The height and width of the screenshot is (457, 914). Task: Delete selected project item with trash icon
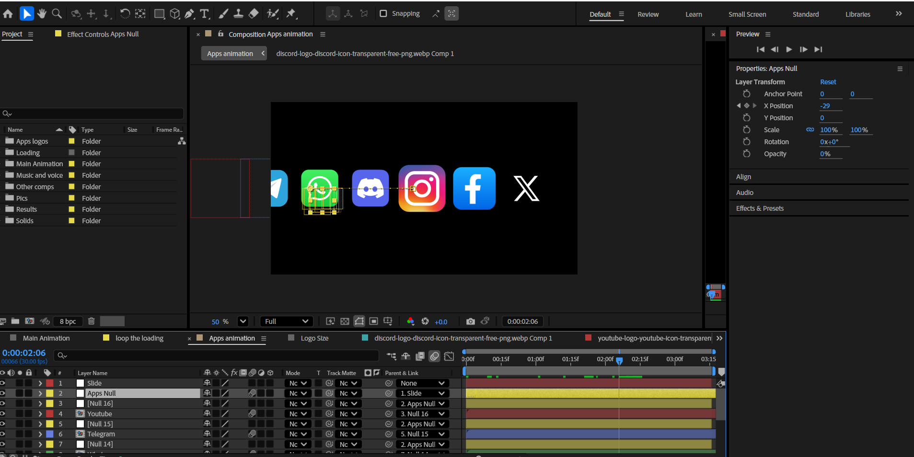point(92,321)
